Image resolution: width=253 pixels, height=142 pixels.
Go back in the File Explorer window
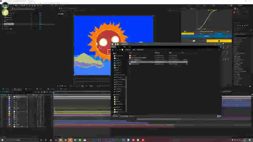(113, 50)
